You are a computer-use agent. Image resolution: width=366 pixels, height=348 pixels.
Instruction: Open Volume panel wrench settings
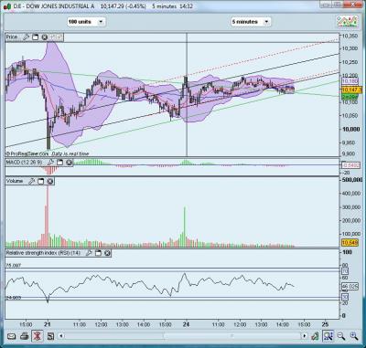(31, 181)
